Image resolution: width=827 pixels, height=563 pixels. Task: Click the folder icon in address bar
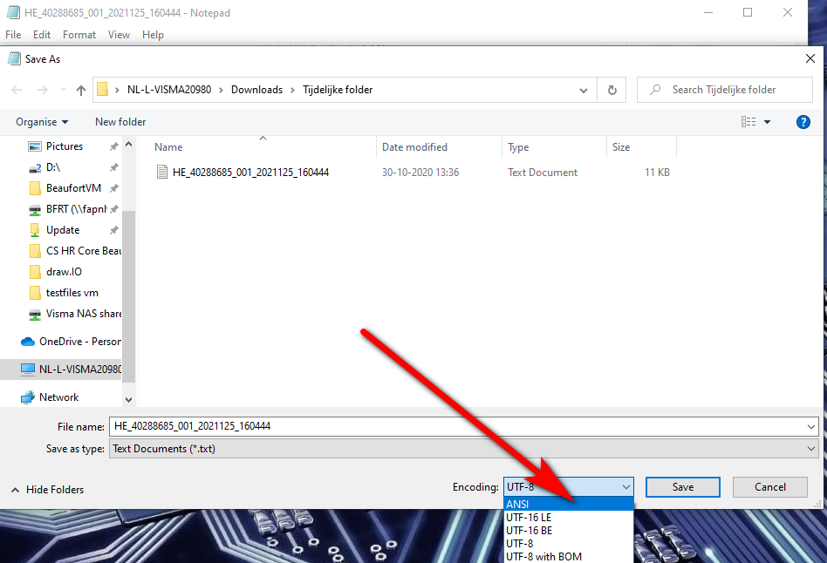103,90
